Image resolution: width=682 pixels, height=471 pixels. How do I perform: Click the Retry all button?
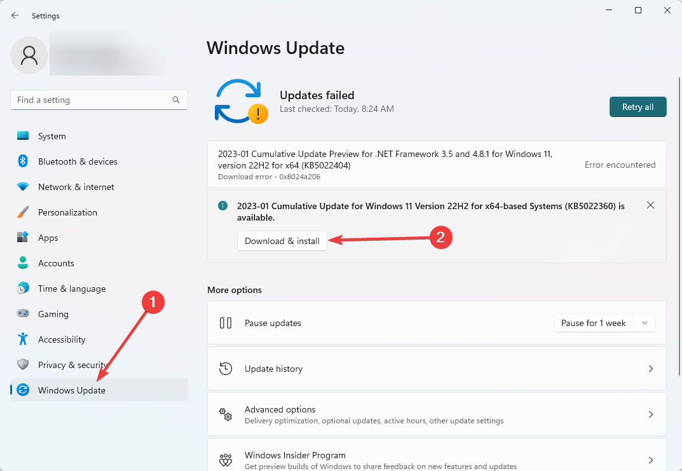pos(638,107)
